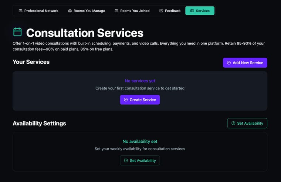
Task: Open the Professional Network tab
Action: (x=38, y=11)
